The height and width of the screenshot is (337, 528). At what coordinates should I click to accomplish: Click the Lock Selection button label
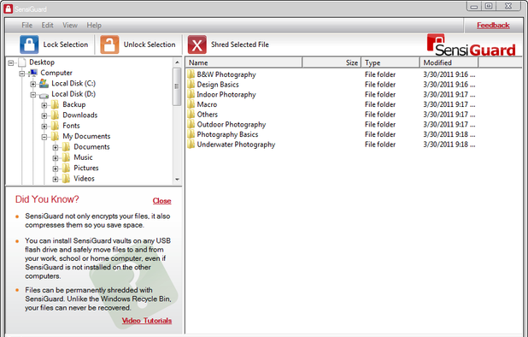[x=66, y=44]
